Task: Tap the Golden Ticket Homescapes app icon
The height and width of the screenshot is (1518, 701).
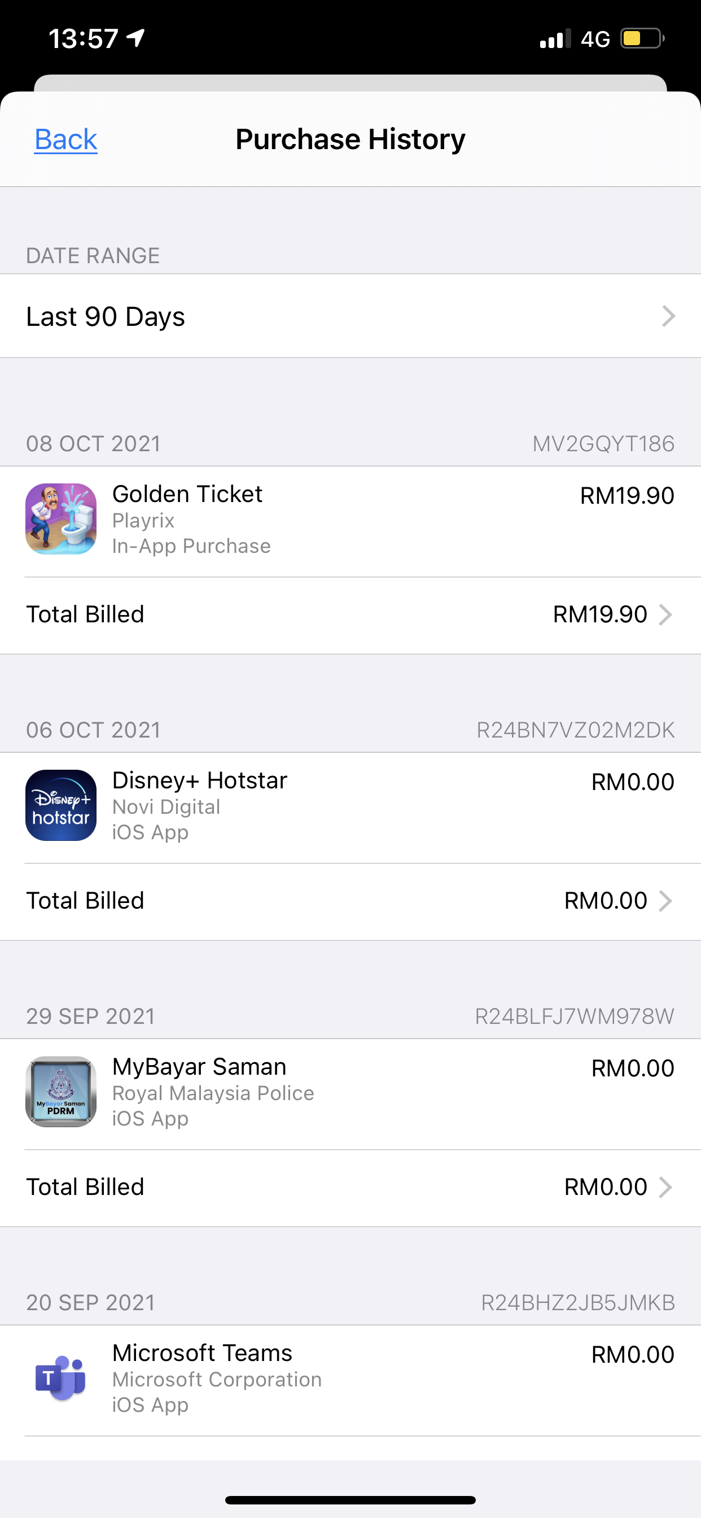Action: (x=61, y=519)
